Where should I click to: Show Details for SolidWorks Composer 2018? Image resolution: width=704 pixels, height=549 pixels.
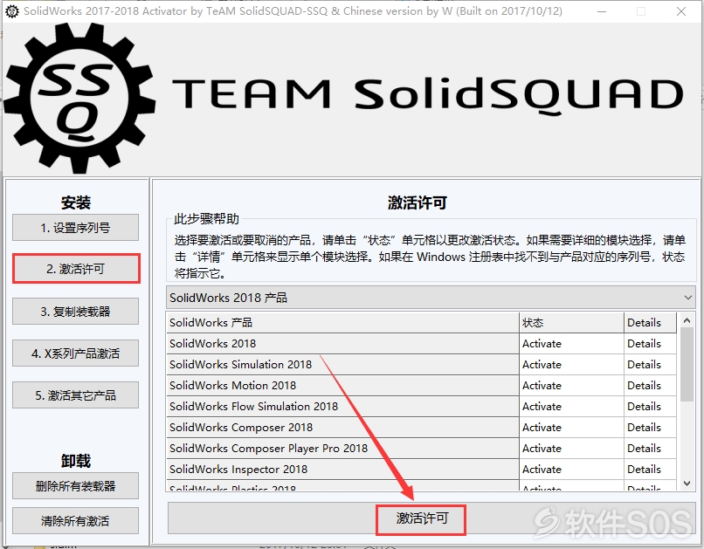[650, 428]
